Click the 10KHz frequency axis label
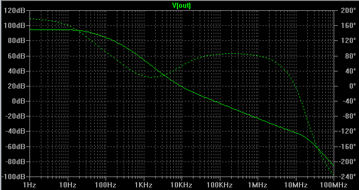 pos(182,185)
